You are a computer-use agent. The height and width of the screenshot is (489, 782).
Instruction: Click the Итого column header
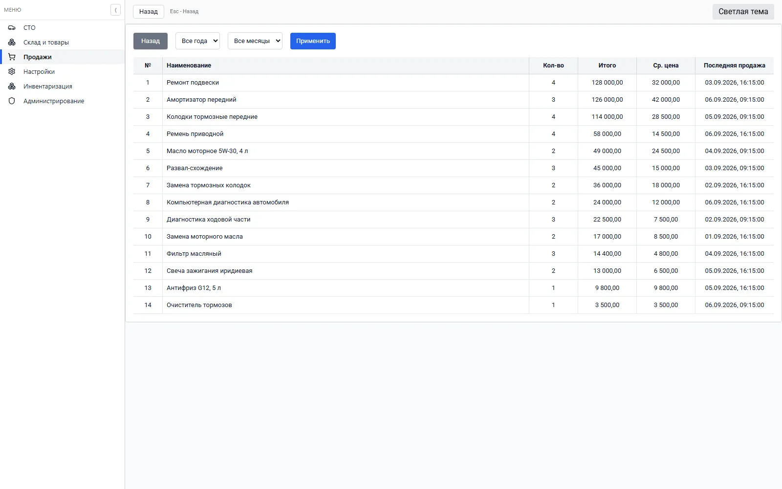click(x=607, y=66)
